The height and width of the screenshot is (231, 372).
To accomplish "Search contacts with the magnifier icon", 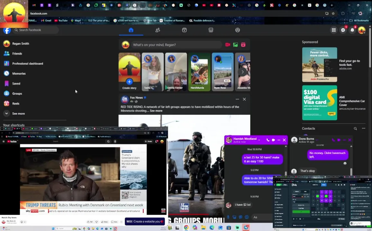I will click(x=355, y=129).
